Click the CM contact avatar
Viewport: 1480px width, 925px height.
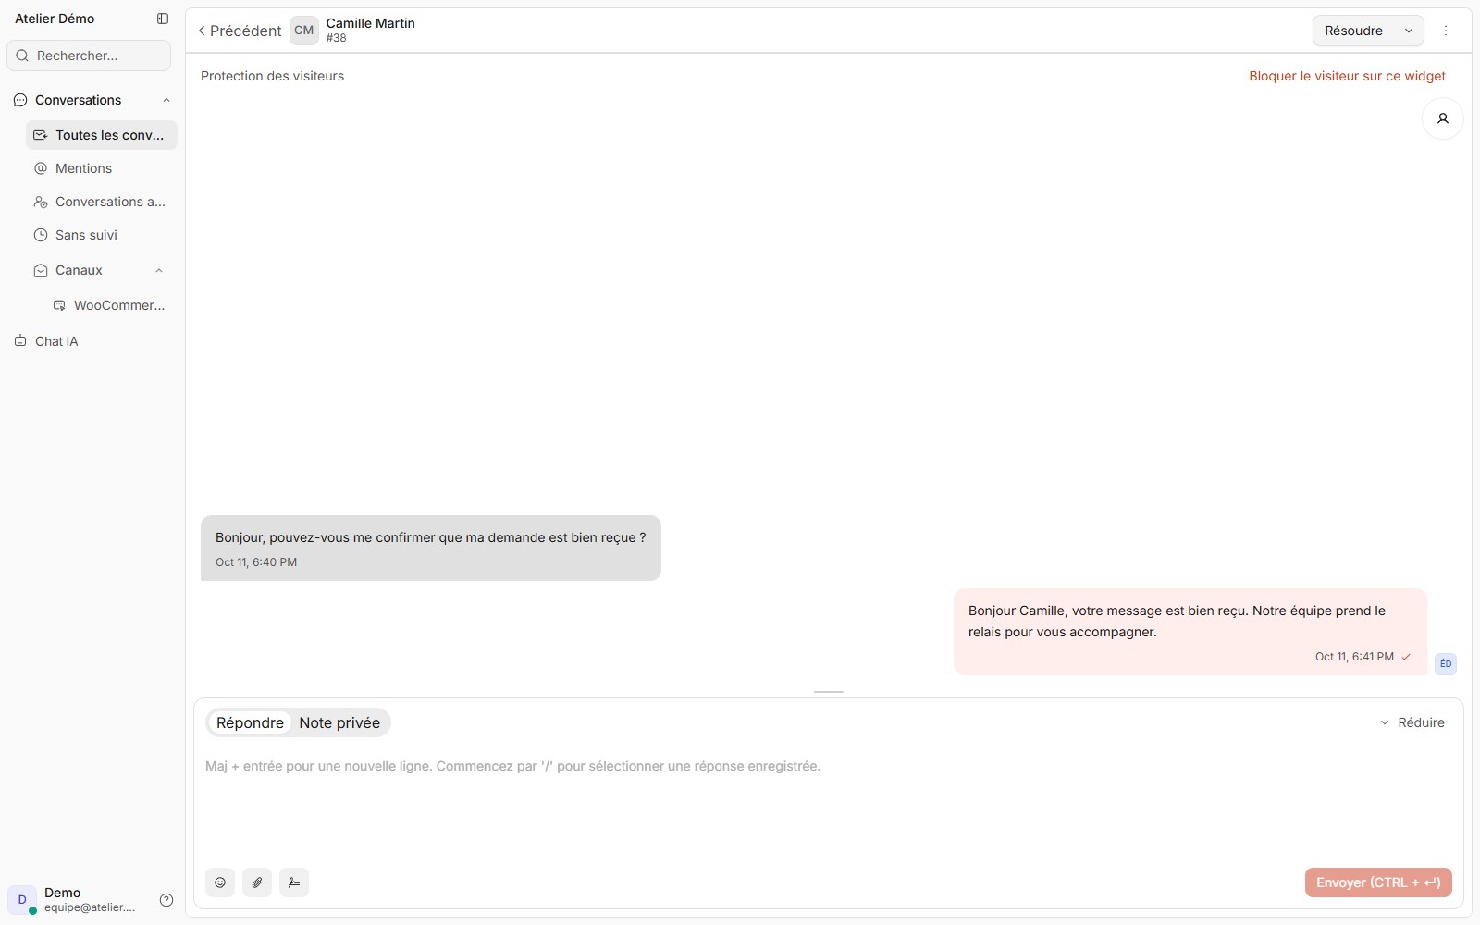[x=303, y=31]
